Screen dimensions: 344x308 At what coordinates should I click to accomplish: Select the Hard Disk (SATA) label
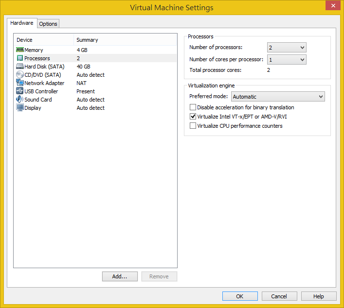click(x=44, y=67)
